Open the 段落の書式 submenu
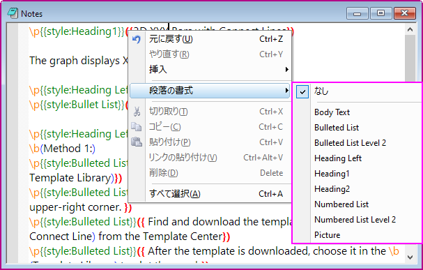The image size is (423, 270). pos(210,91)
